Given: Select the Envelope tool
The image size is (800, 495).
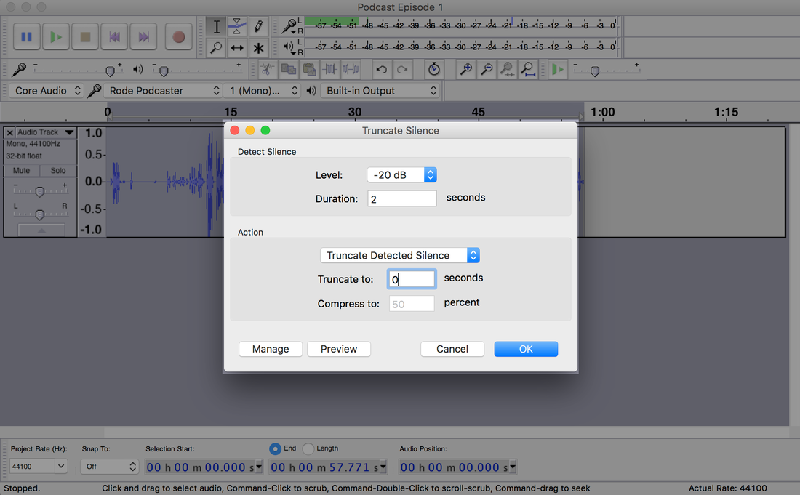Looking at the screenshot, I should point(237,26).
